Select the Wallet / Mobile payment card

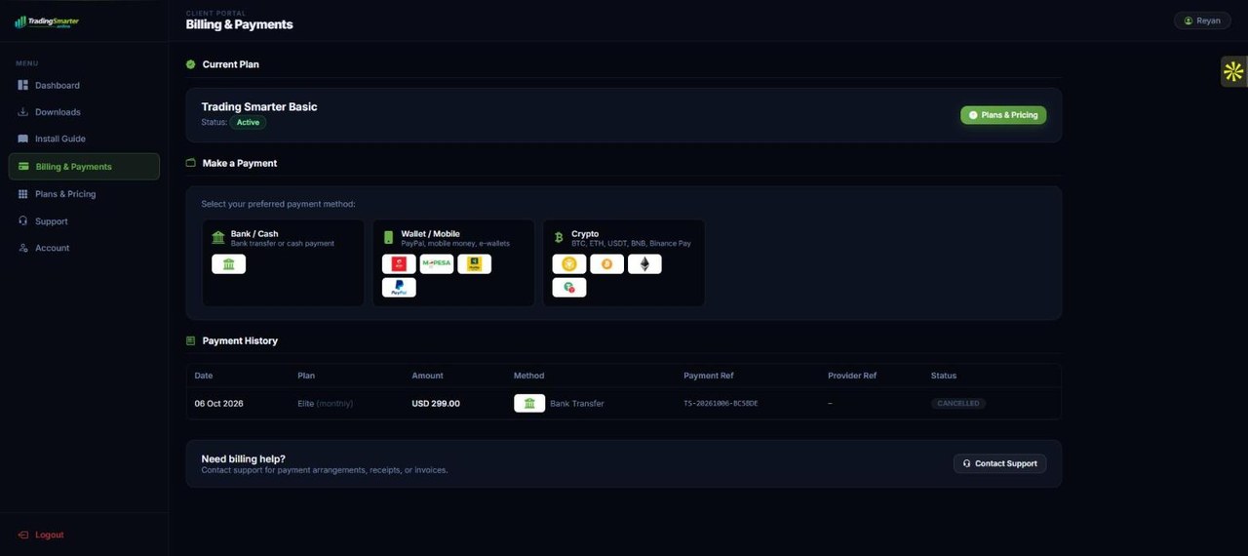tap(453, 262)
